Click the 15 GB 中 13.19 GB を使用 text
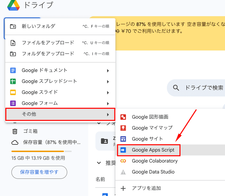 pyautogui.click(x=38, y=158)
